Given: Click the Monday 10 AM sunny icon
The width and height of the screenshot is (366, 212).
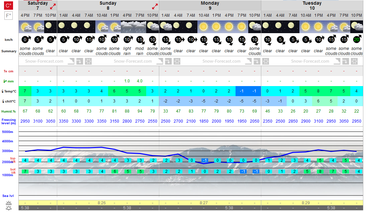Looking at the screenshot, I should click(204, 27).
